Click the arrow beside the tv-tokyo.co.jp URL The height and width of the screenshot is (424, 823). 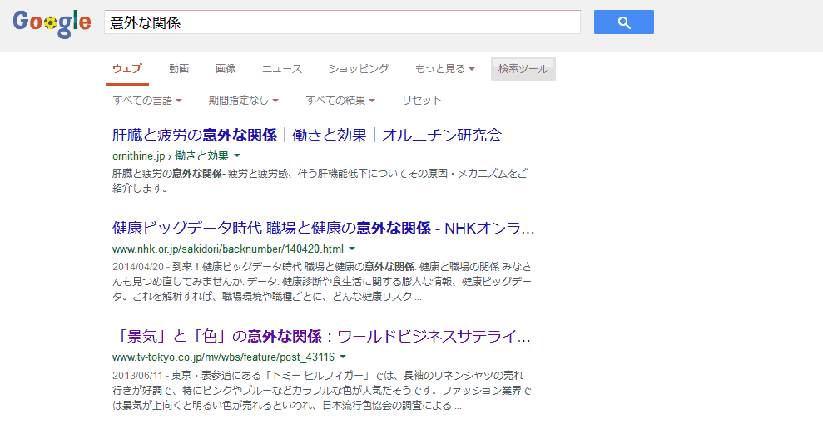click(x=343, y=357)
